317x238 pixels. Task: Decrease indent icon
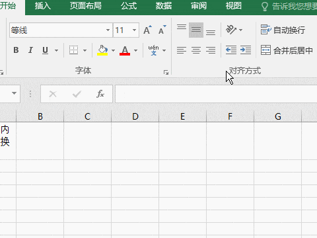tap(231, 50)
